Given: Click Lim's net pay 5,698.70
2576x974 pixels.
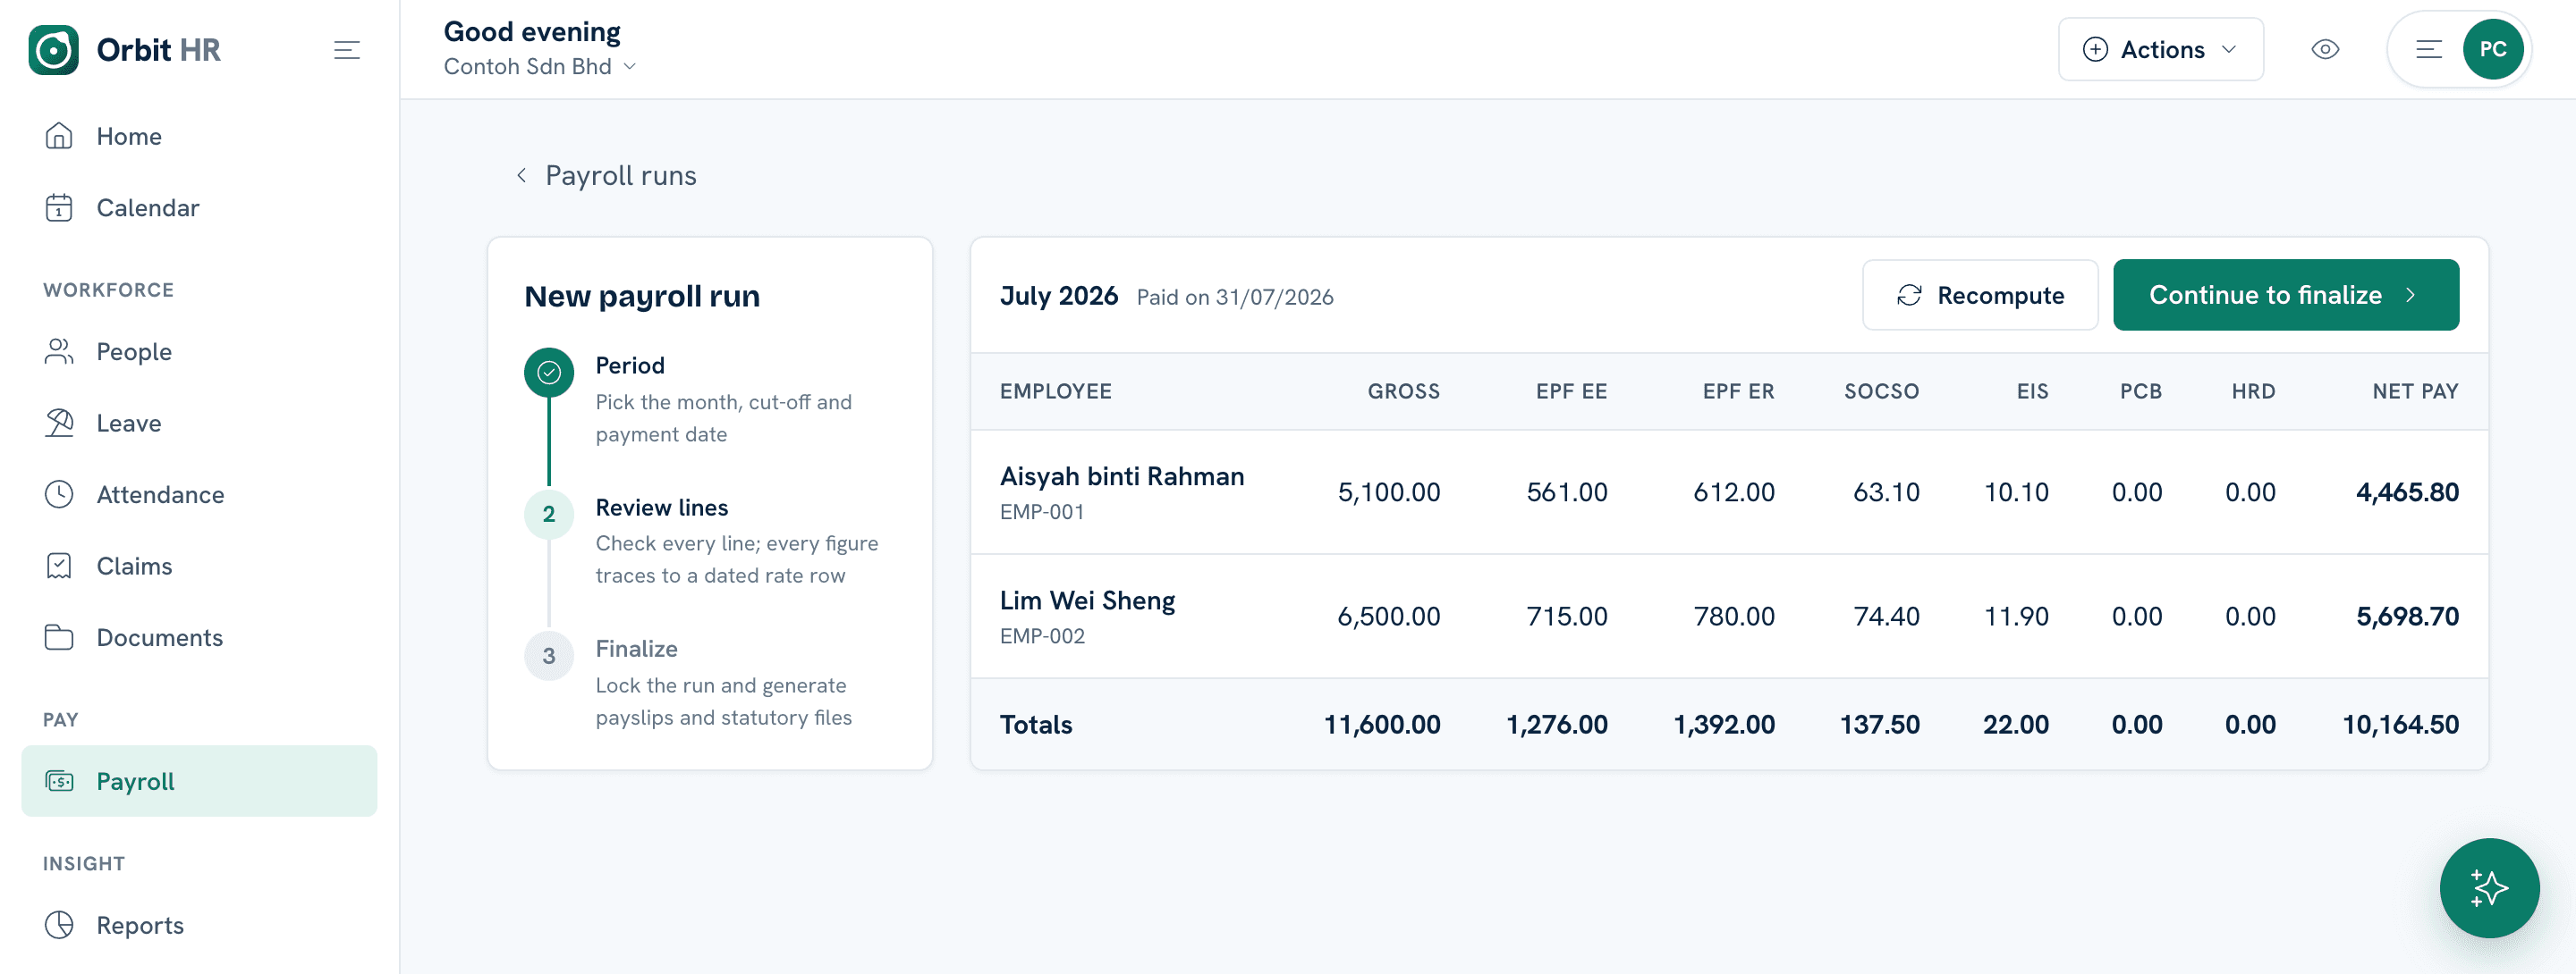Looking at the screenshot, I should click(x=2407, y=617).
